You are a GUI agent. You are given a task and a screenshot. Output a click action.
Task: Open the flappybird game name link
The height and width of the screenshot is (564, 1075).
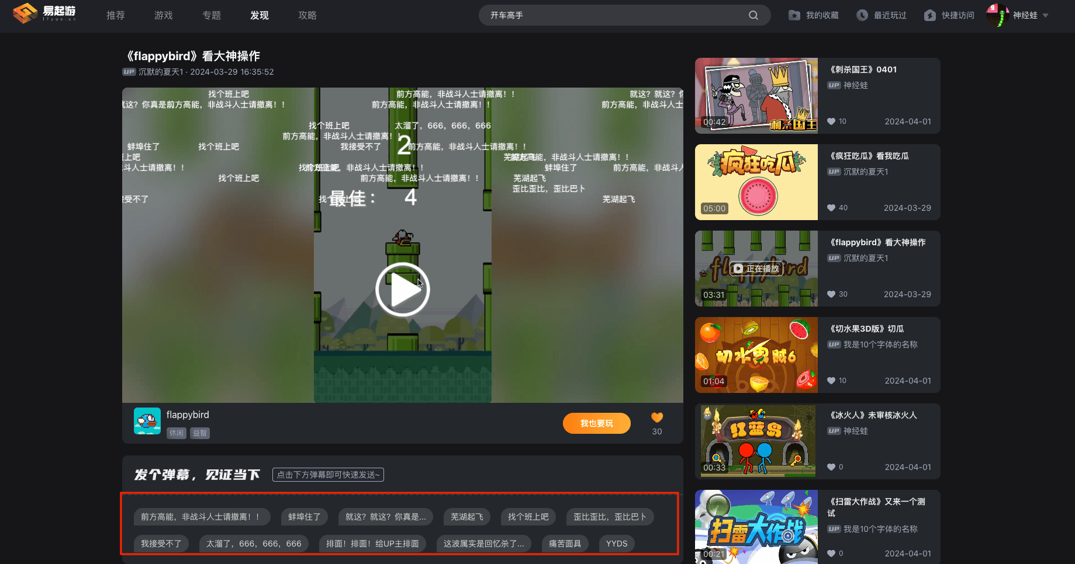pos(188,415)
